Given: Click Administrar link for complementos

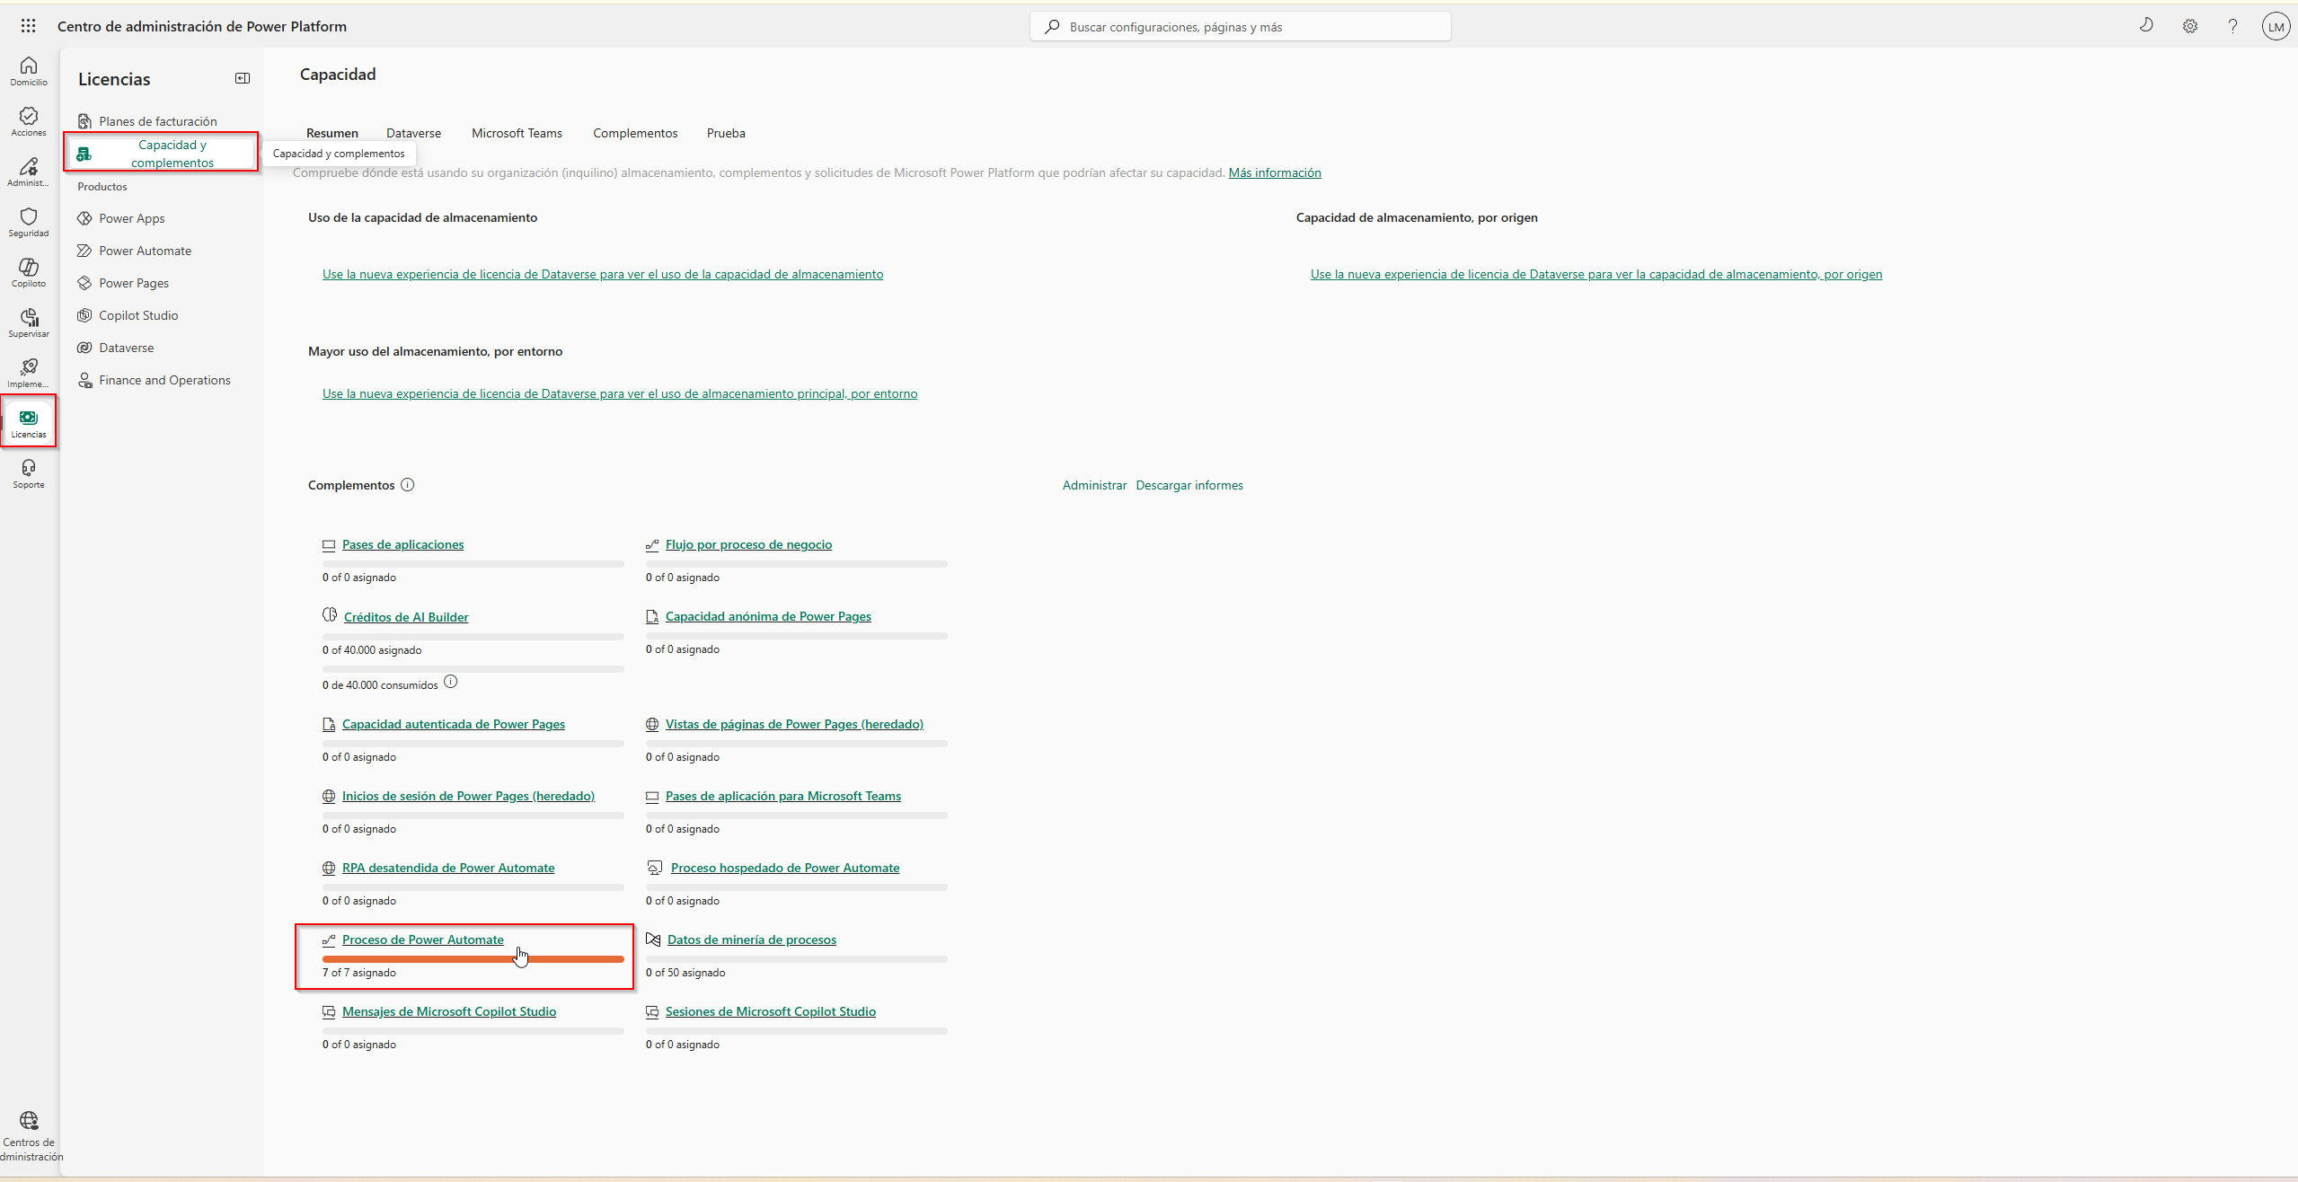Looking at the screenshot, I should click(x=1093, y=485).
